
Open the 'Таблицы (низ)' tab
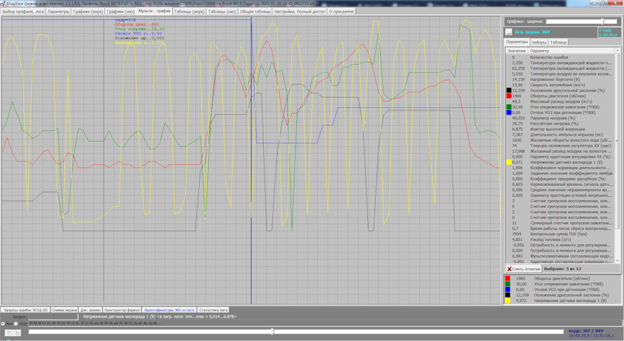click(x=222, y=12)
